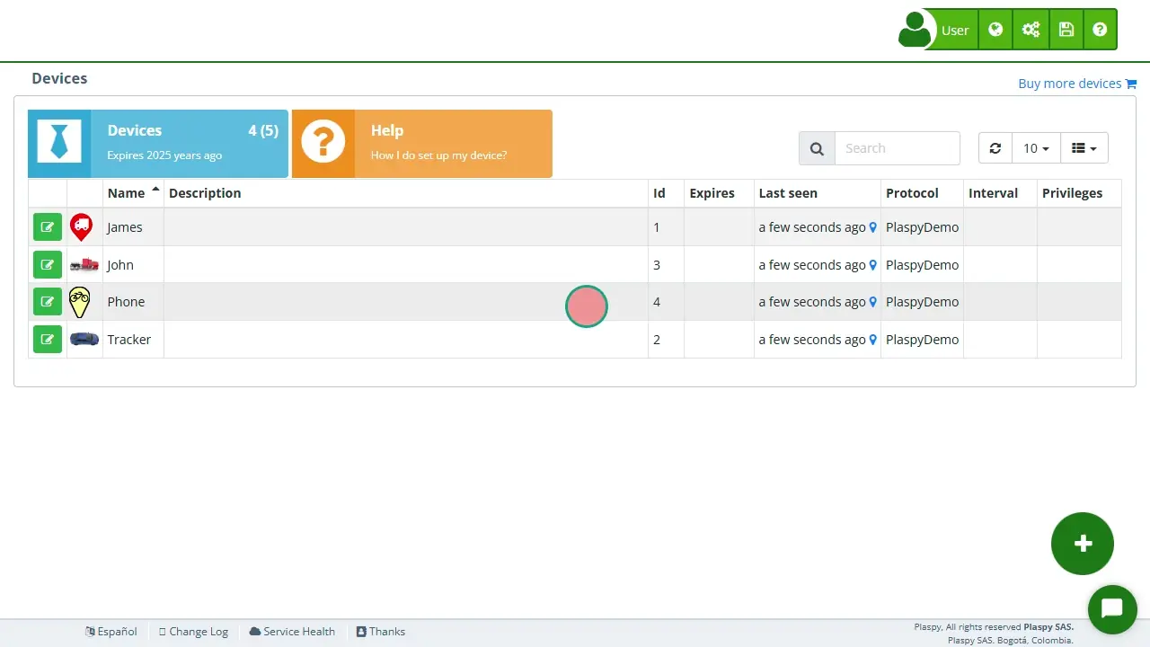The width and height of the screenshot is (1150, 647).
Task: Open help using the question mark icon
Action: [1100, 29]
